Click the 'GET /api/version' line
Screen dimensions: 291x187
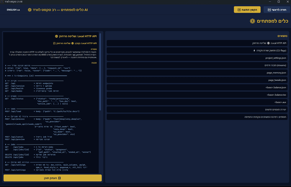click(x=28, y=86)
